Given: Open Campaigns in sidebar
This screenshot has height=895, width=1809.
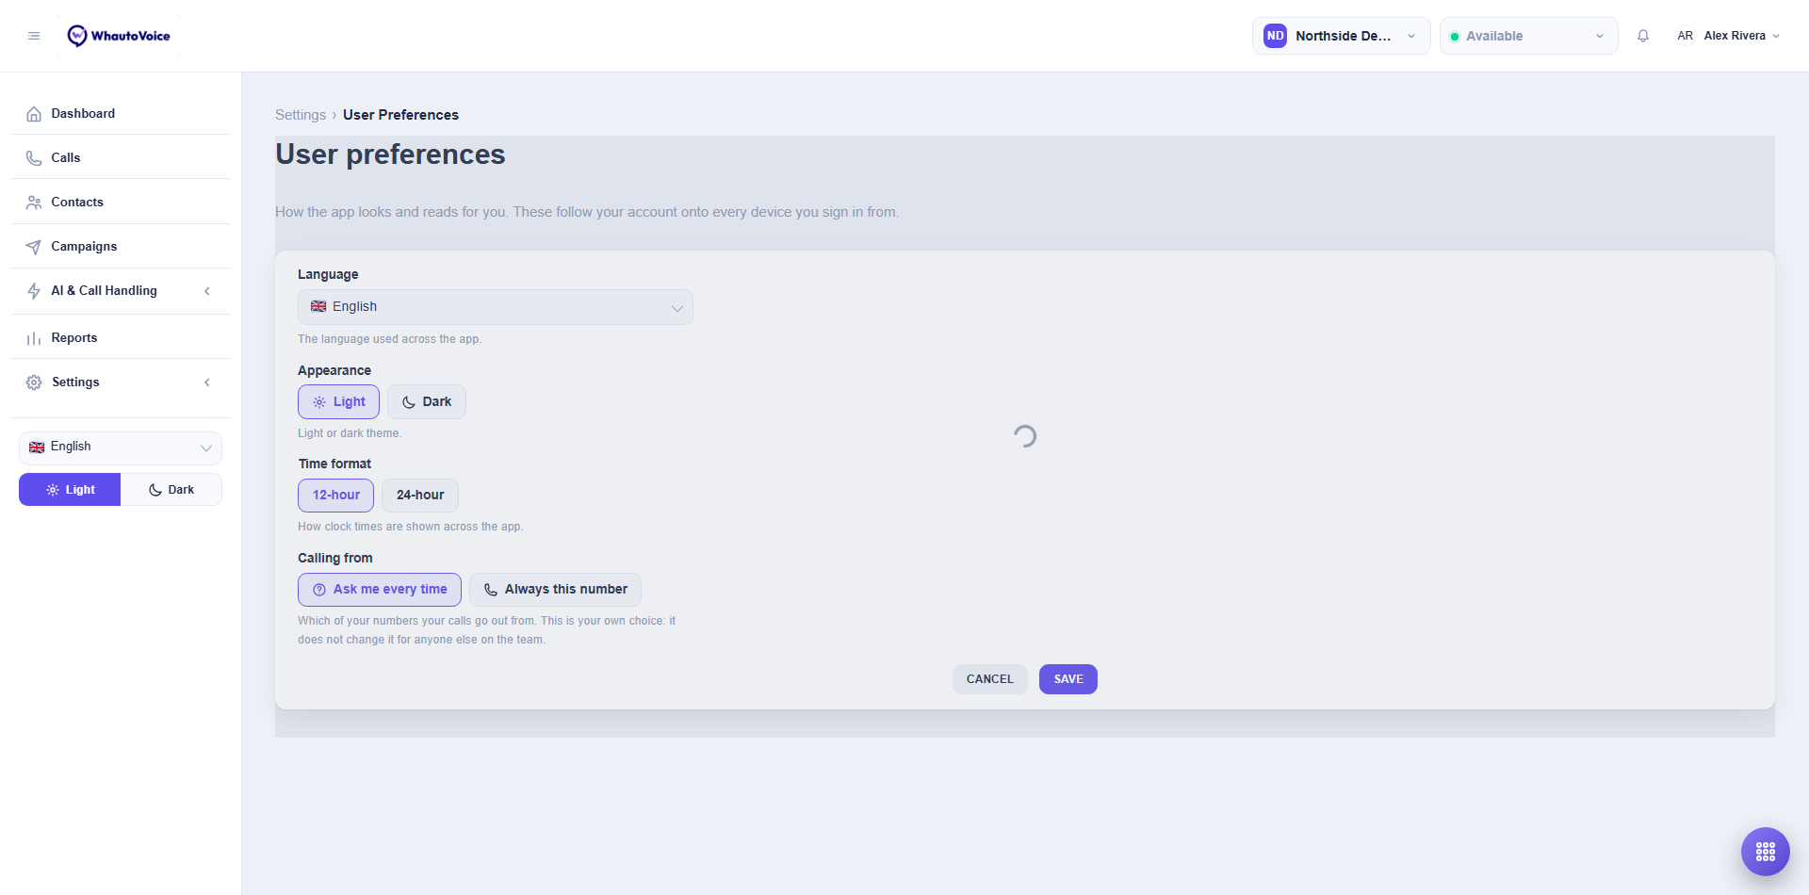Looking at the screenshot, I should (x=121, y=247).
